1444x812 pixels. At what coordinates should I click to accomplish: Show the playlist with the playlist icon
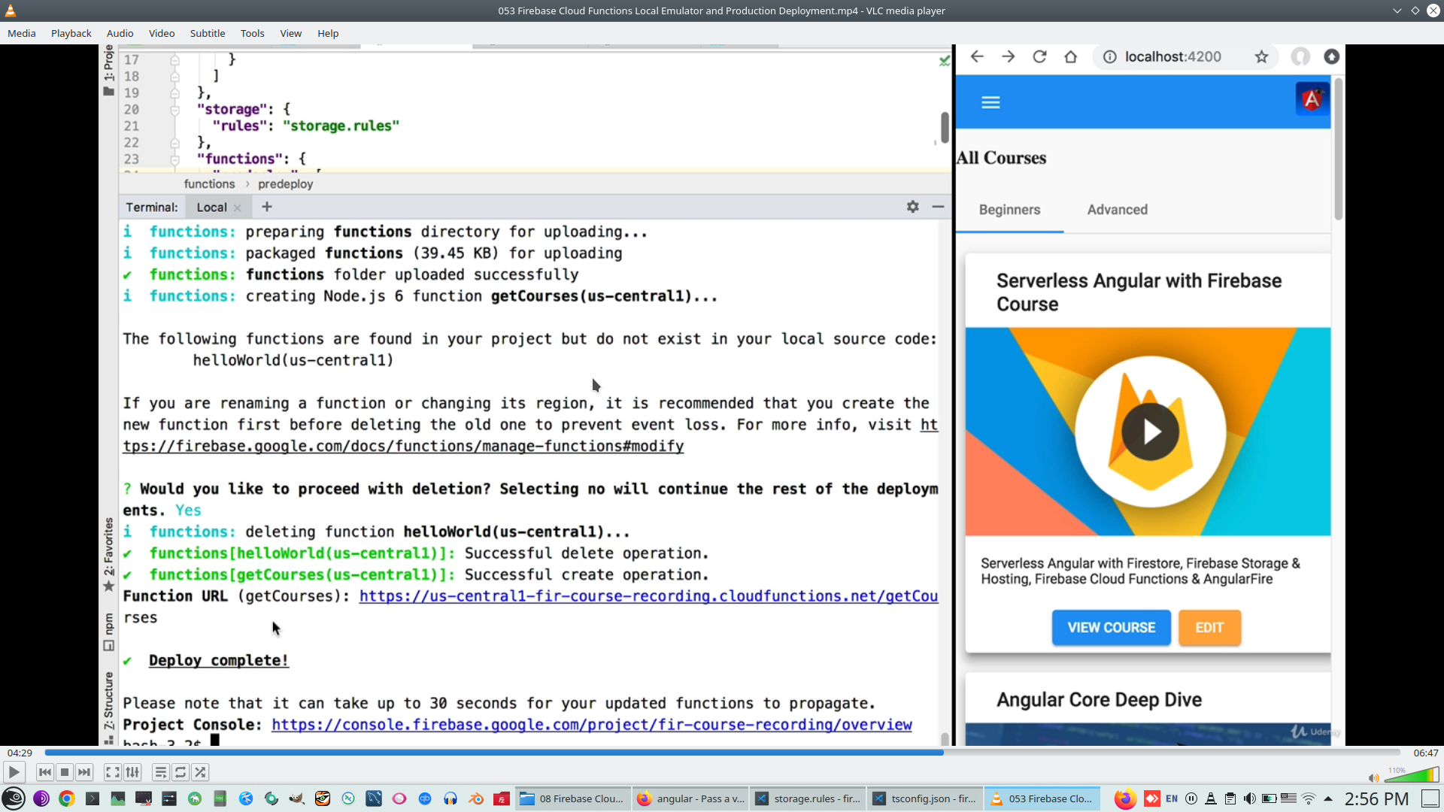pos(160,772)
